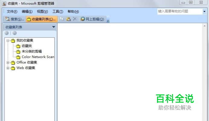Open the 工具(T) menu
209x121 pixels.
[x=58, y=11]
